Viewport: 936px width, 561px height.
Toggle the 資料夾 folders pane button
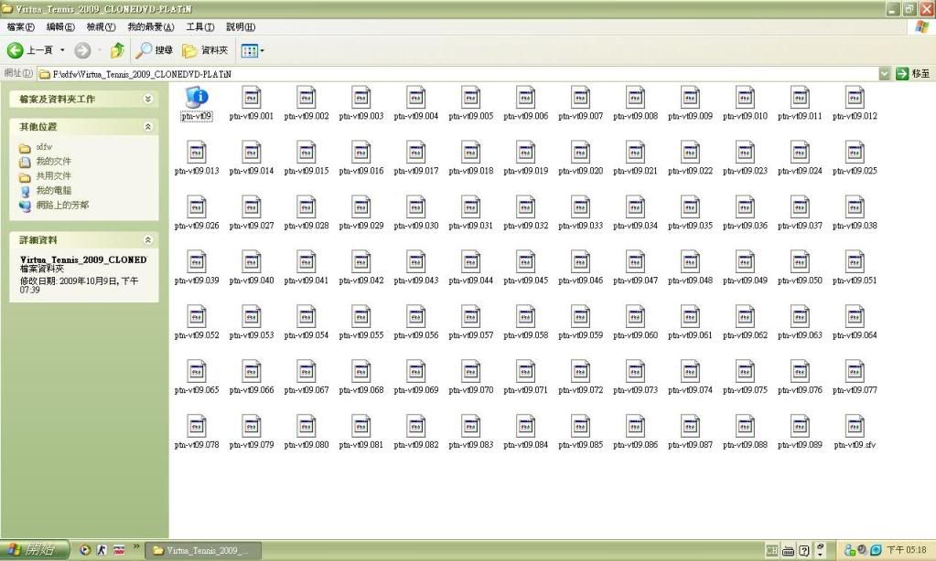(x=205, y=50)
